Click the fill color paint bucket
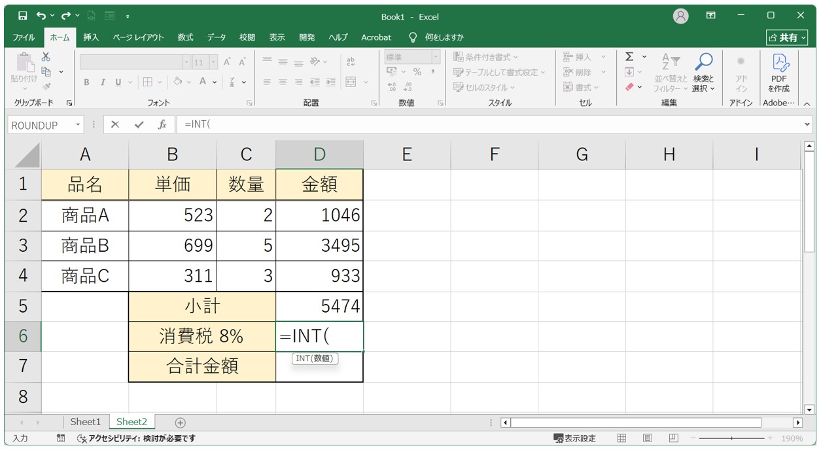This screenshot has width=821, height=450. (177, 82)
